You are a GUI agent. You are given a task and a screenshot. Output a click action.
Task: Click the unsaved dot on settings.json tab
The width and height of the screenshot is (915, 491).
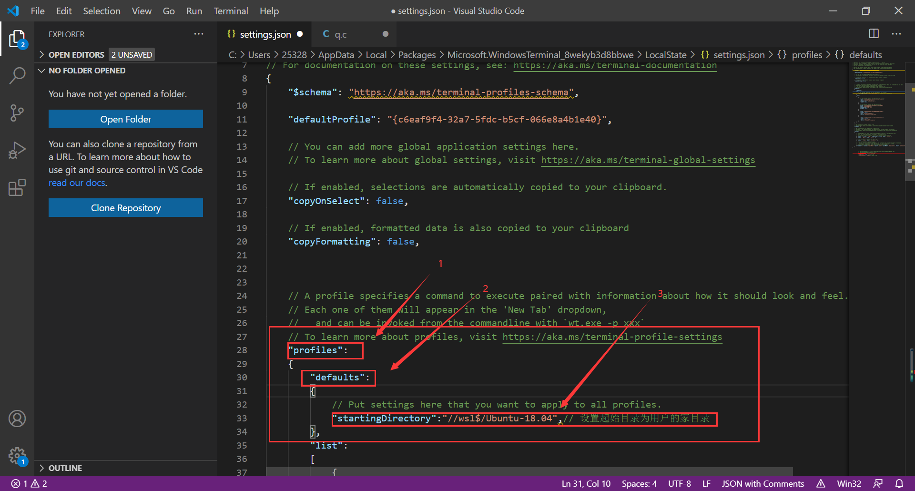(x=300, y=34)
